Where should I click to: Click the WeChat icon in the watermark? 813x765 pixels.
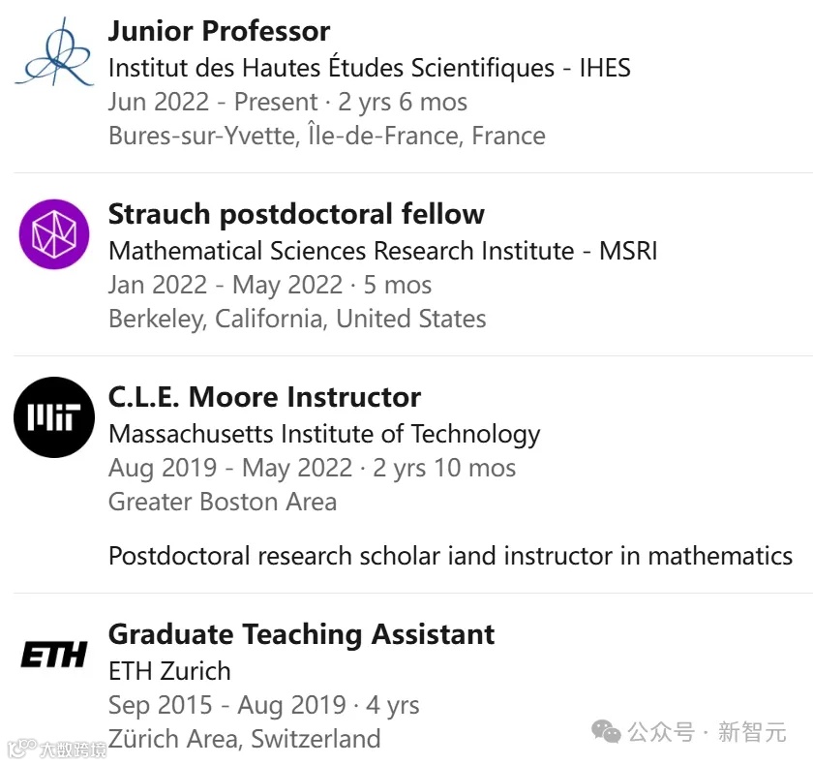click(607, 732)
